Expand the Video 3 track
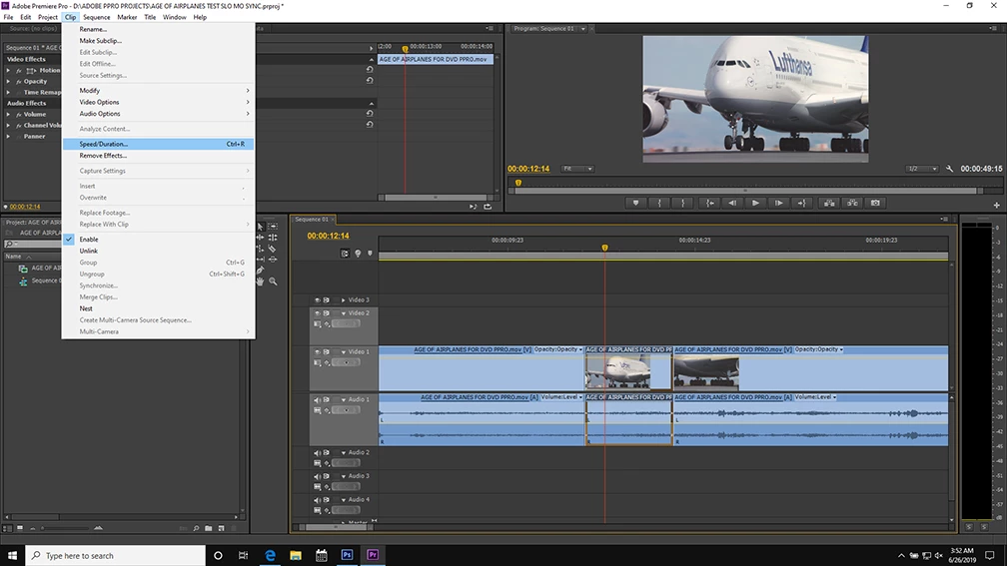This screenshot has height=566, width=1007. [x=343, y=299]
